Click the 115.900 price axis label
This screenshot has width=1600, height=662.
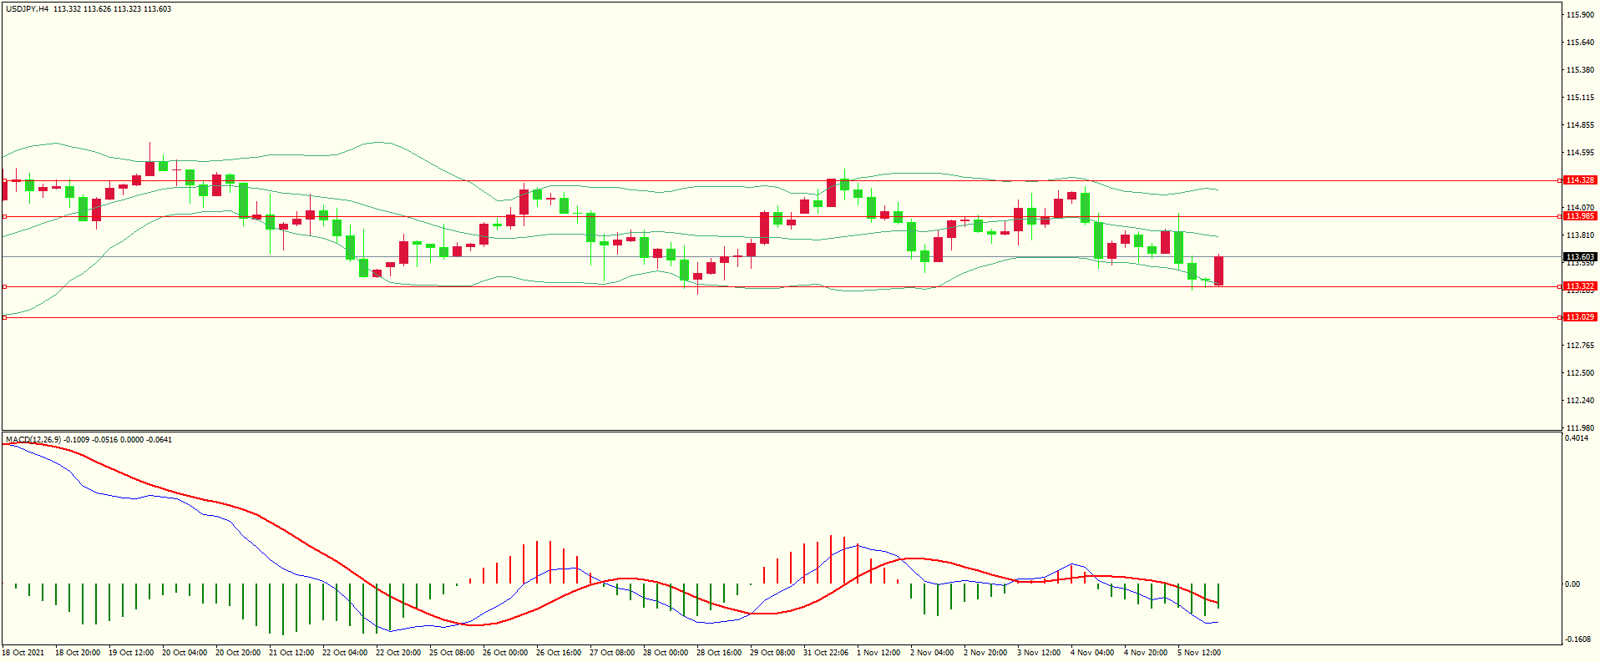(1580, 15)
